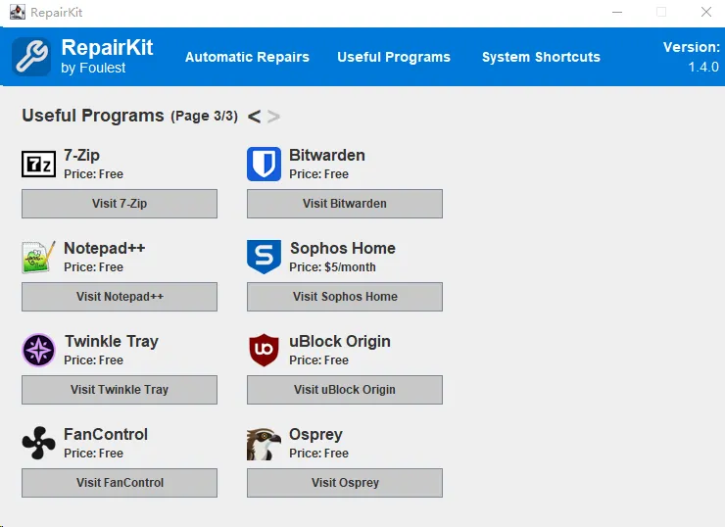Click the Visit Osprey button
This screenshot has width=725, height=527.
point(345,483)
